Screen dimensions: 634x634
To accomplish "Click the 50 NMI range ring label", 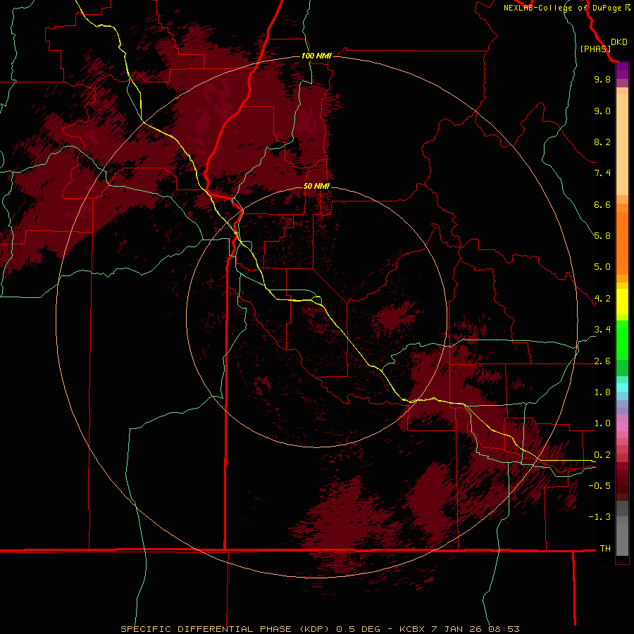I will tap(316, 187).
